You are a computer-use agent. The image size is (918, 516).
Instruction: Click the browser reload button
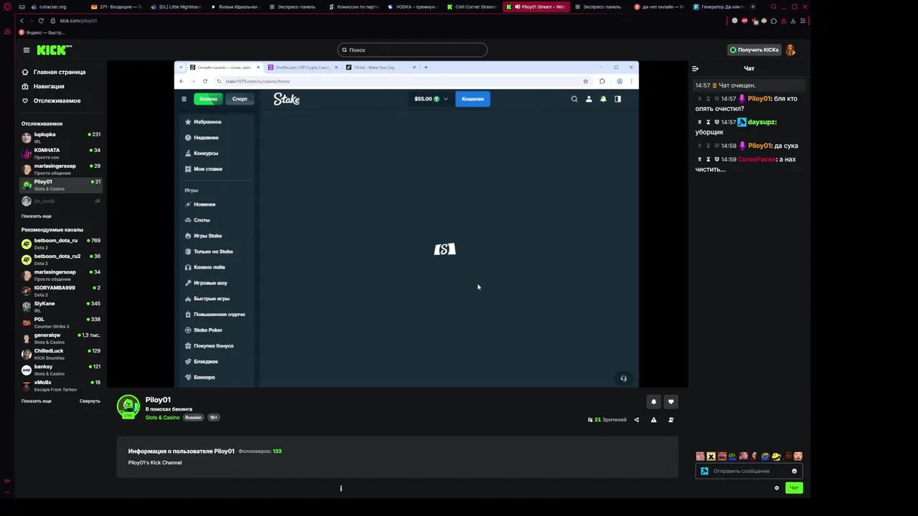tap(41, 21)
